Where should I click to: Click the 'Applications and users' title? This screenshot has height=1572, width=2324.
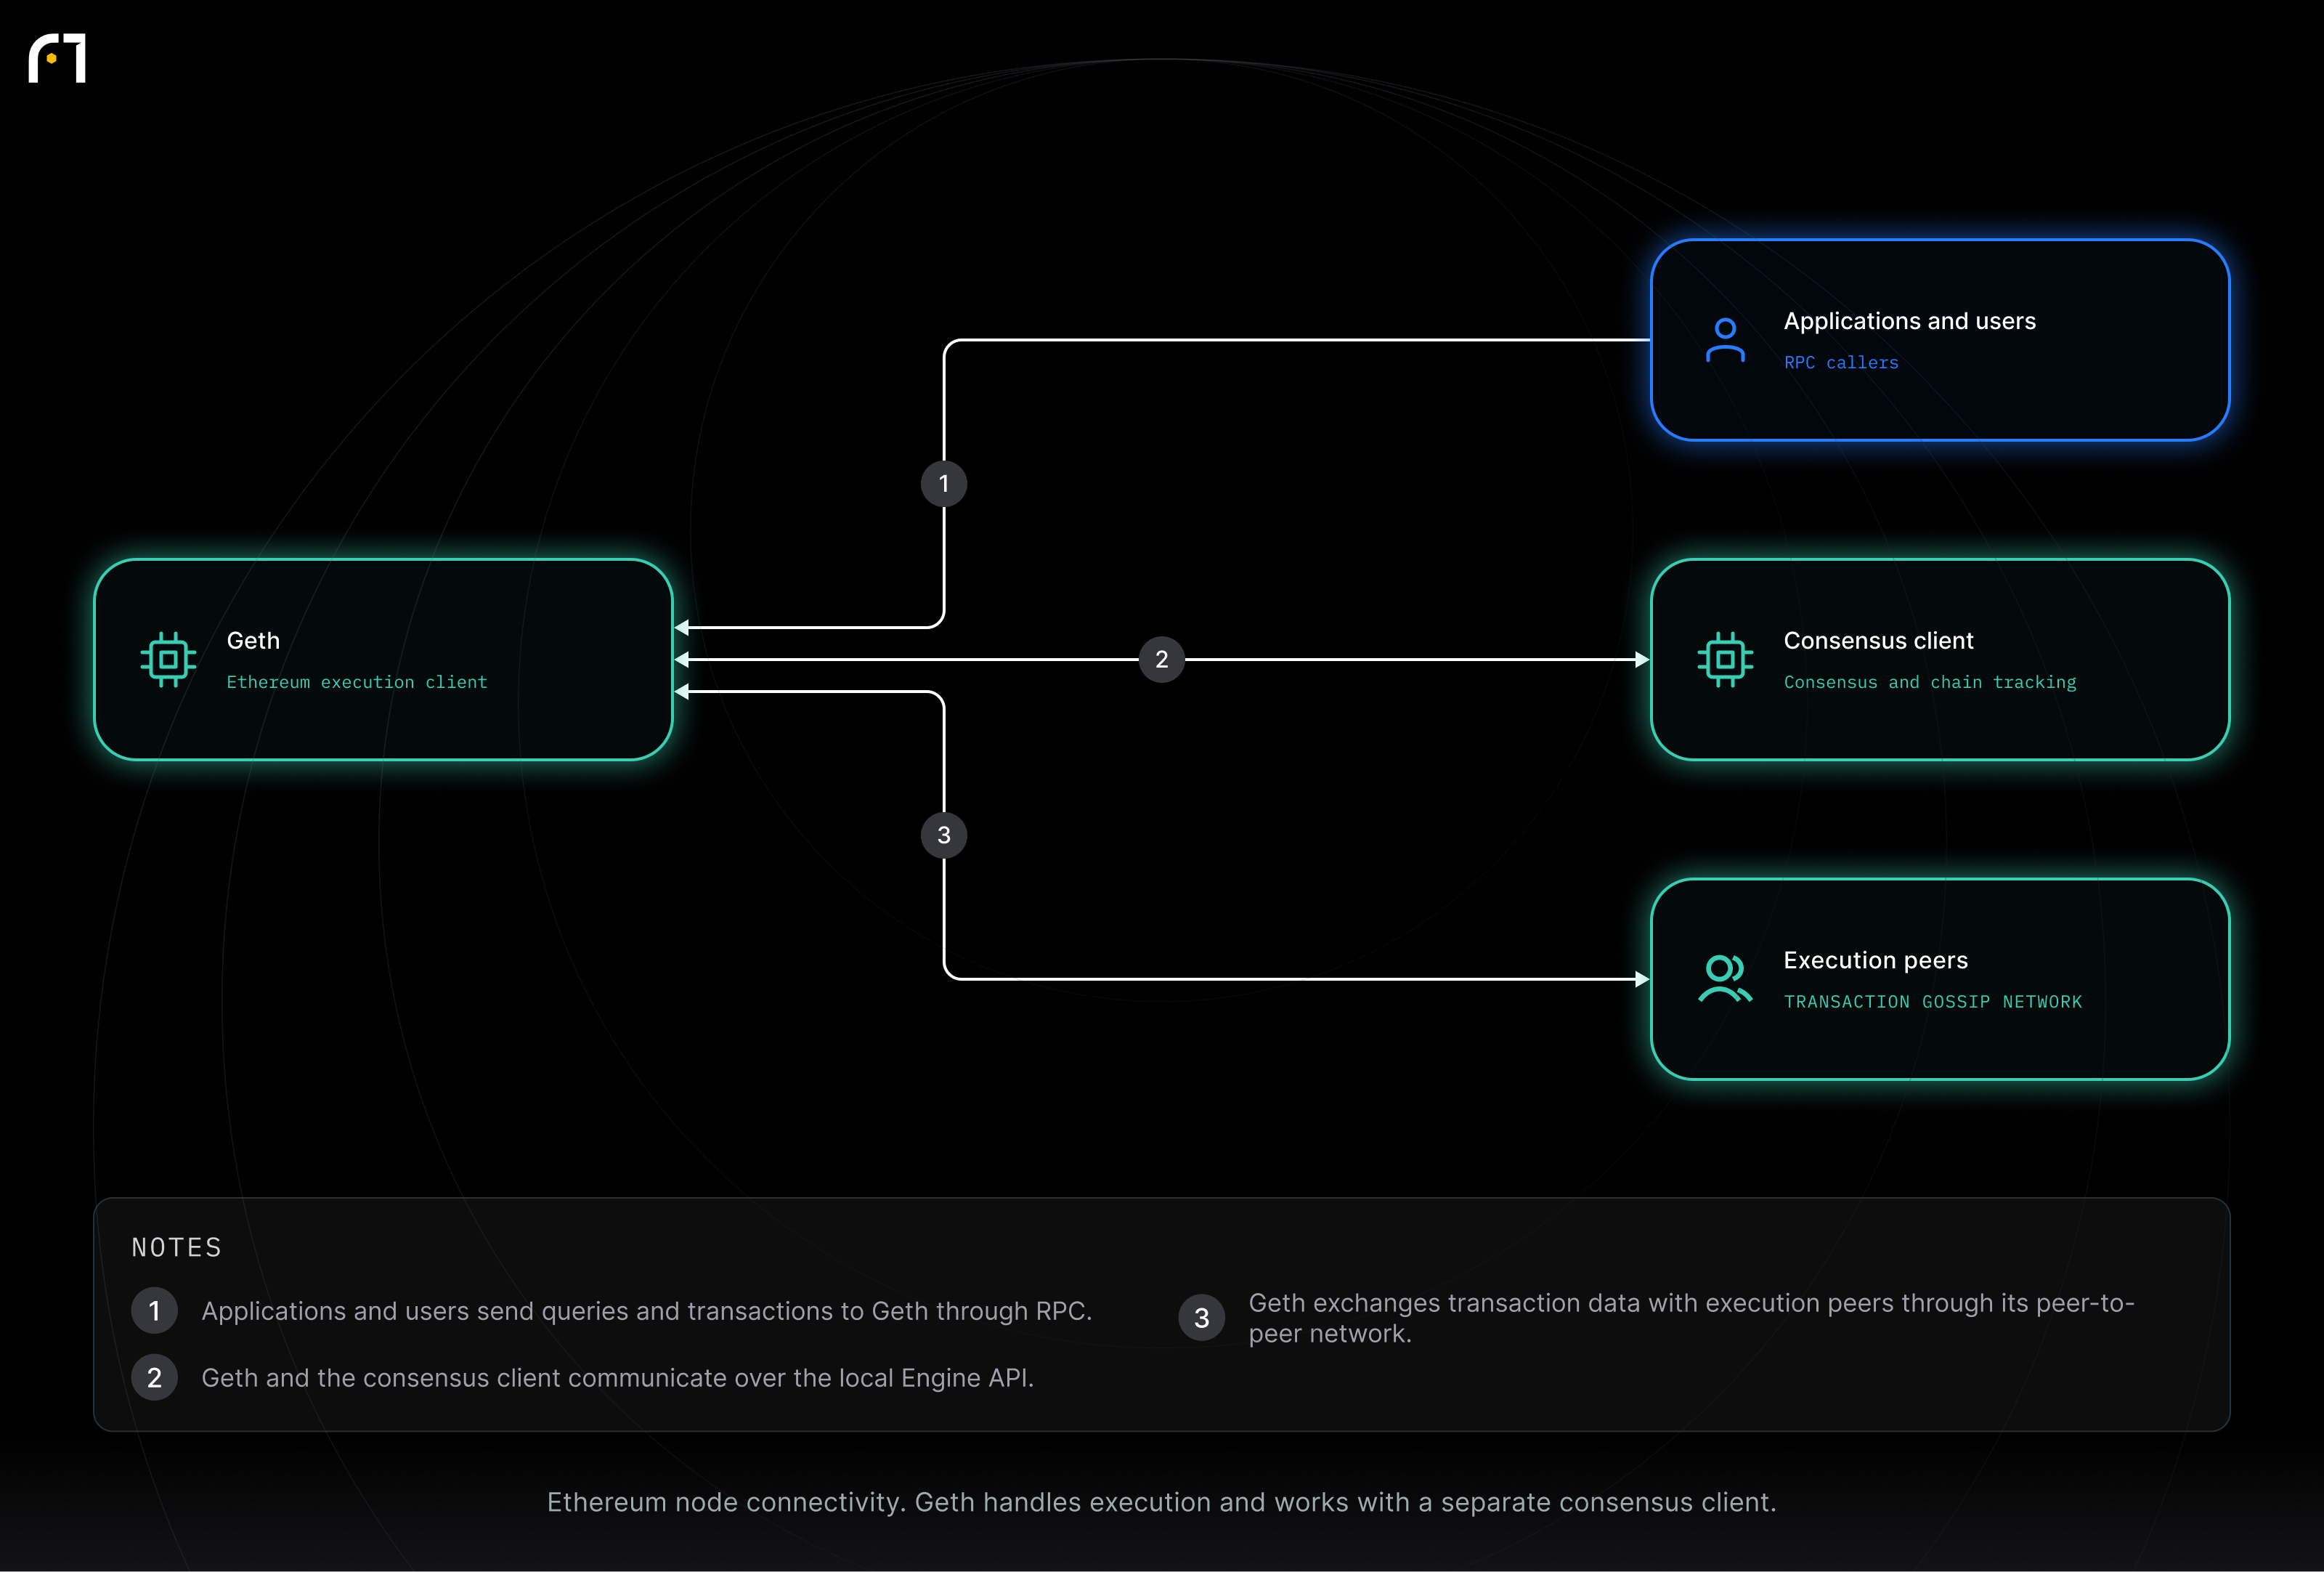(x=1910, y=321)
